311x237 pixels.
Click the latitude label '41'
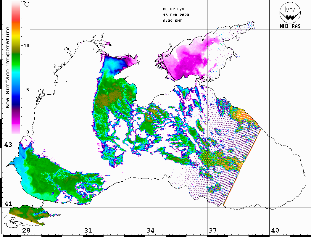coord(8,204)
